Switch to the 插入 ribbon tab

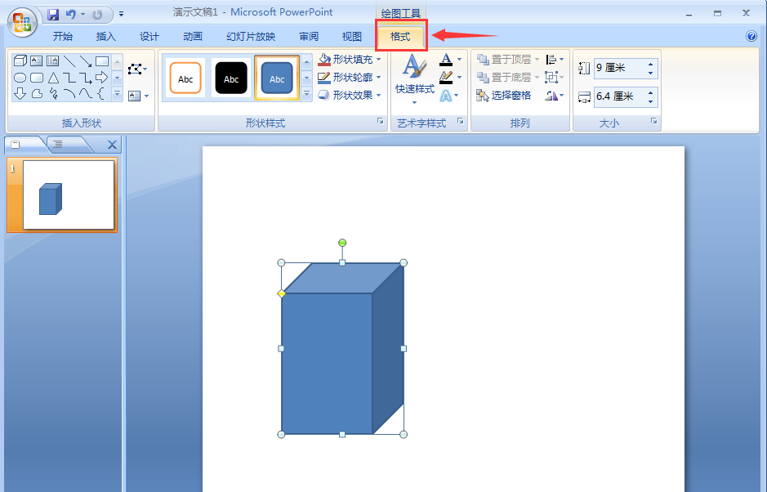(106, 37)
